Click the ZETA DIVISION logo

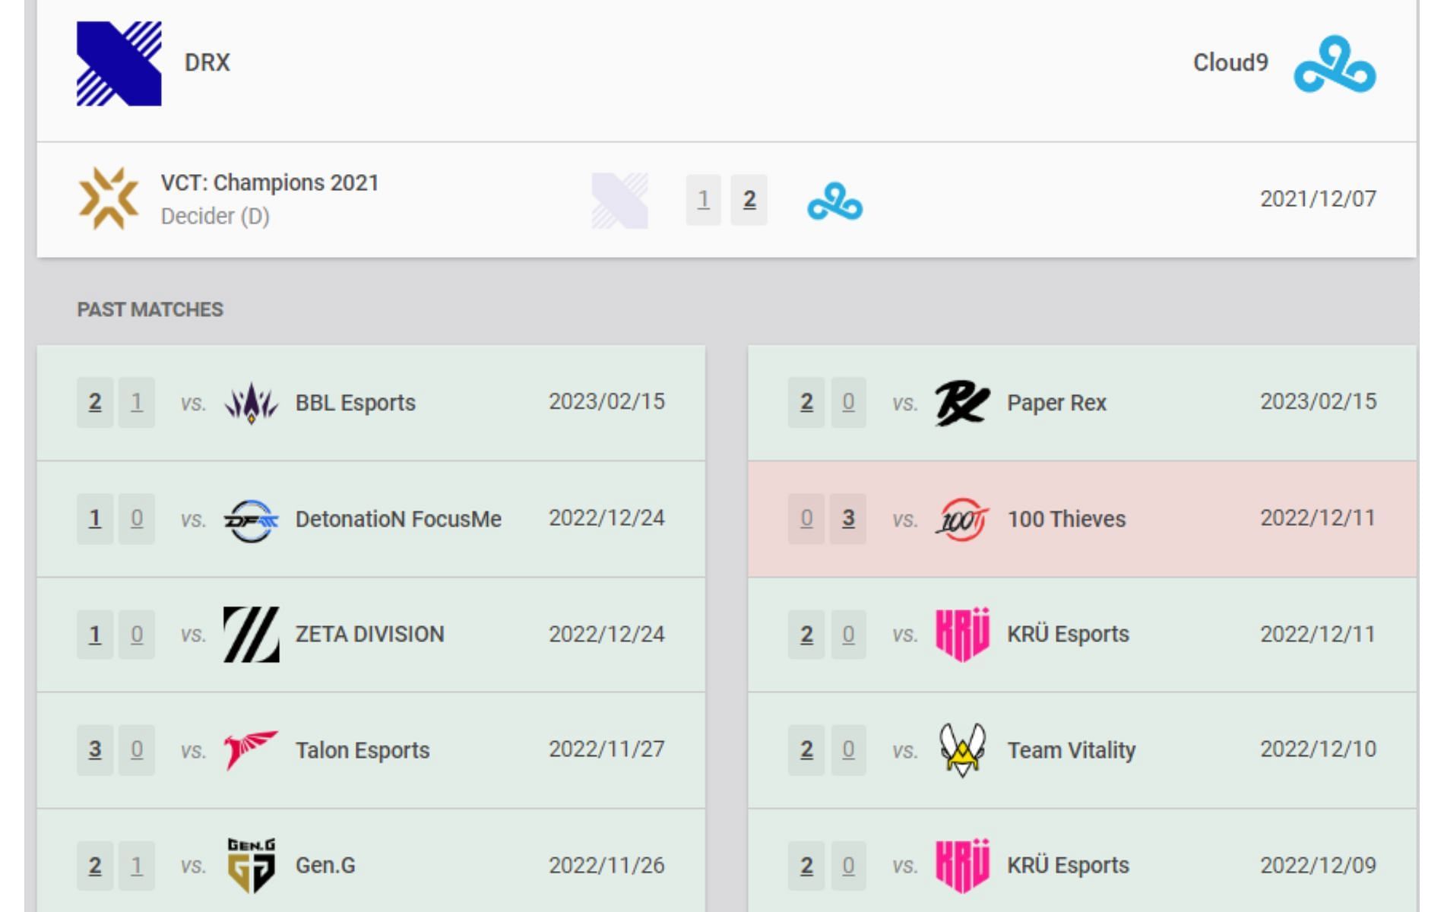(252, 635)
